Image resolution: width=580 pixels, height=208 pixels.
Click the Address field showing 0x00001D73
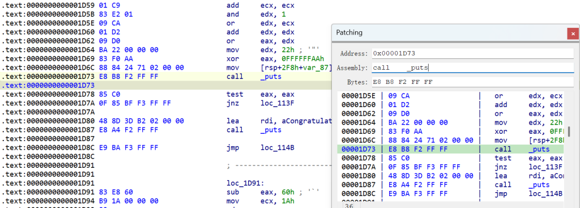[x=472, y=53]
